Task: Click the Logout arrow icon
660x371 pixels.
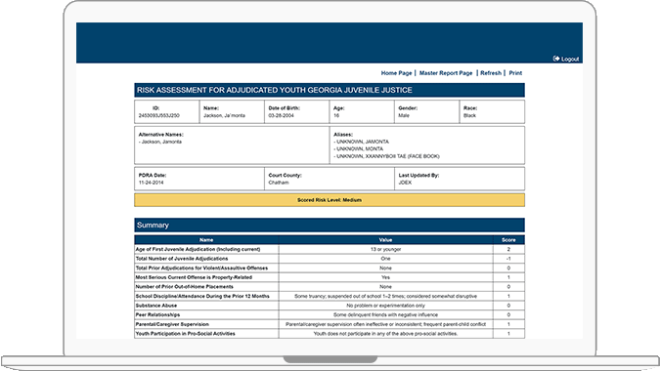Action: 556,59
